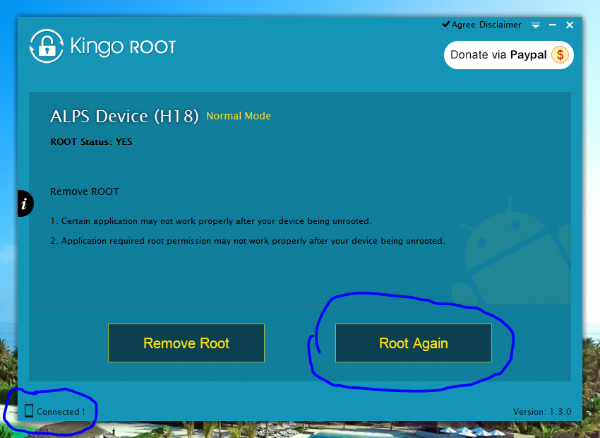Click the Normal Mode label
This screenshot has width=600, height=438.
point(239,116)
